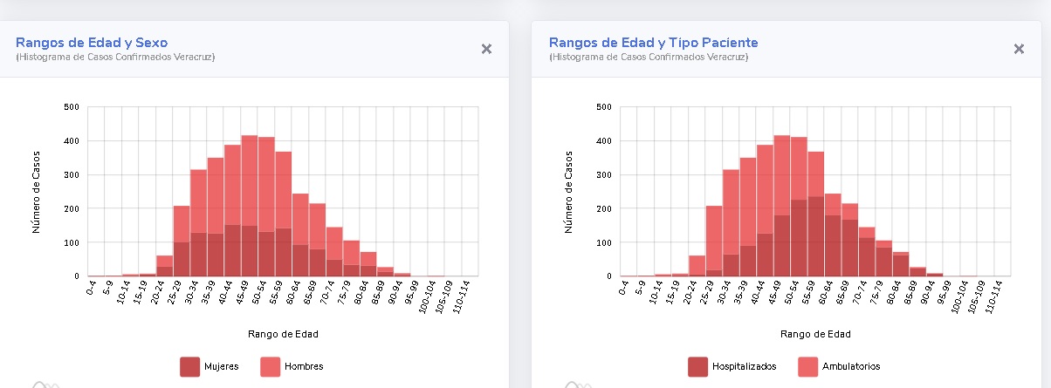The height and width of the screenshot is (388, 1051).
Task: Hide the Hombres series via its legend label
Action: click(305, 366)
